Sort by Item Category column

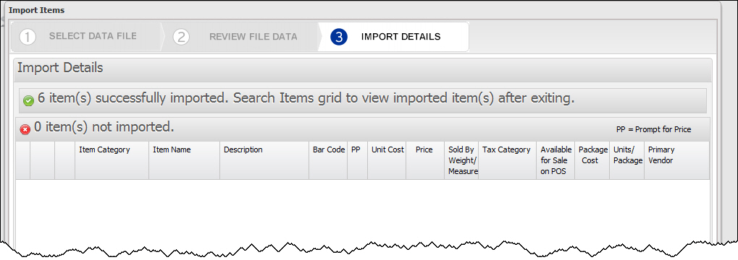click(x=112, y=160)
